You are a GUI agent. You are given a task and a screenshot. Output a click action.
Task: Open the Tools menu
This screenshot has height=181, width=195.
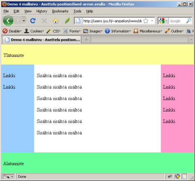coord(77,11)
